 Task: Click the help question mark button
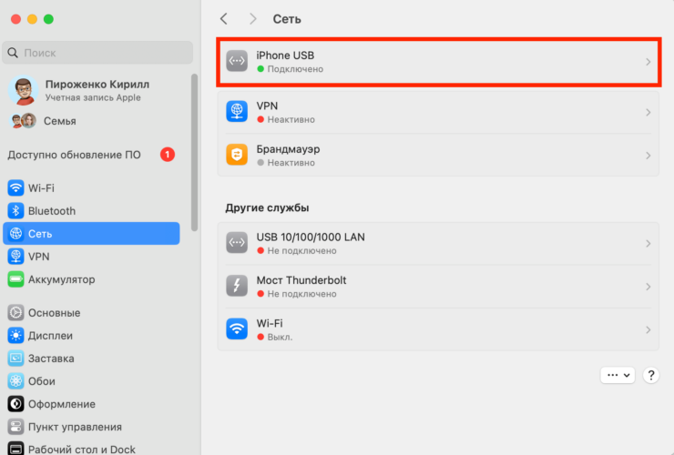click(651, 375)
